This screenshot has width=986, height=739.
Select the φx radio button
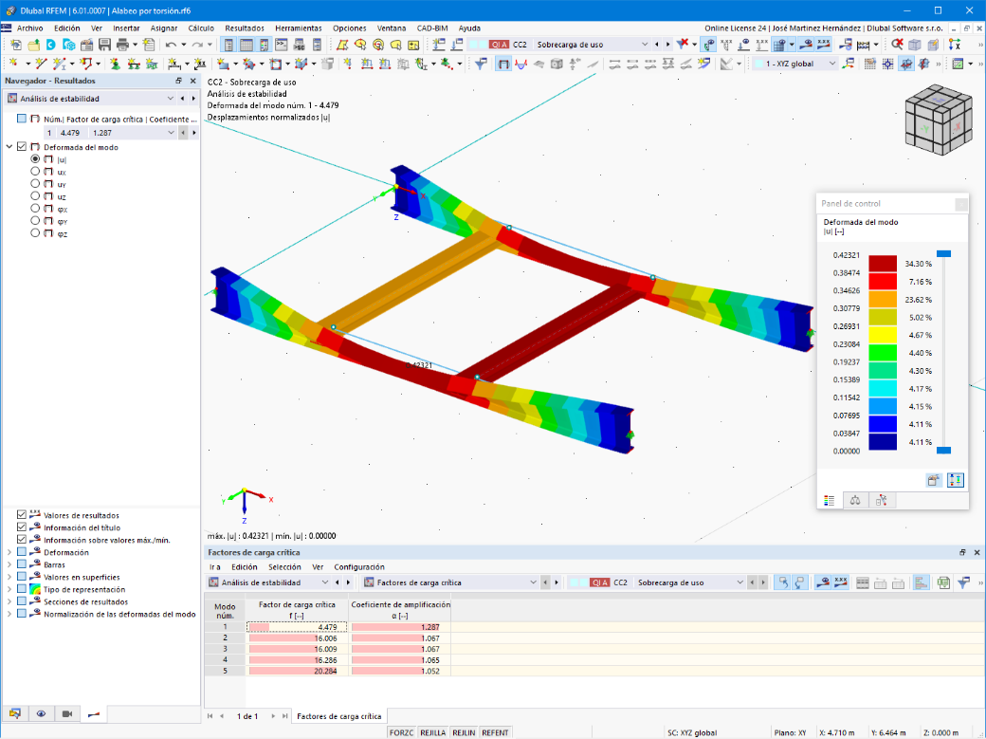pyautogui.click(x=35, y=209)
